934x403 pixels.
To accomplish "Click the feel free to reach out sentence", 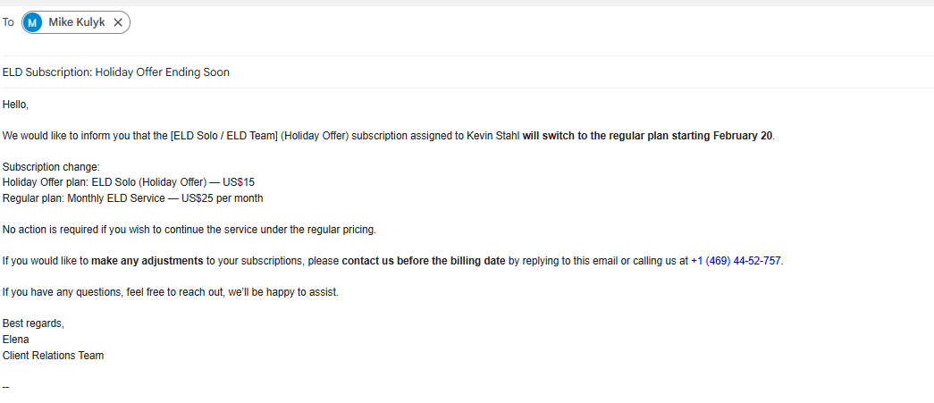I will (171, 292).
